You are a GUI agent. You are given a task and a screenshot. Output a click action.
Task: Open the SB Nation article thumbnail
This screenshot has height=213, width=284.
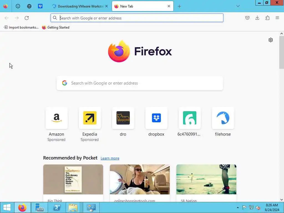click(206, 179)
